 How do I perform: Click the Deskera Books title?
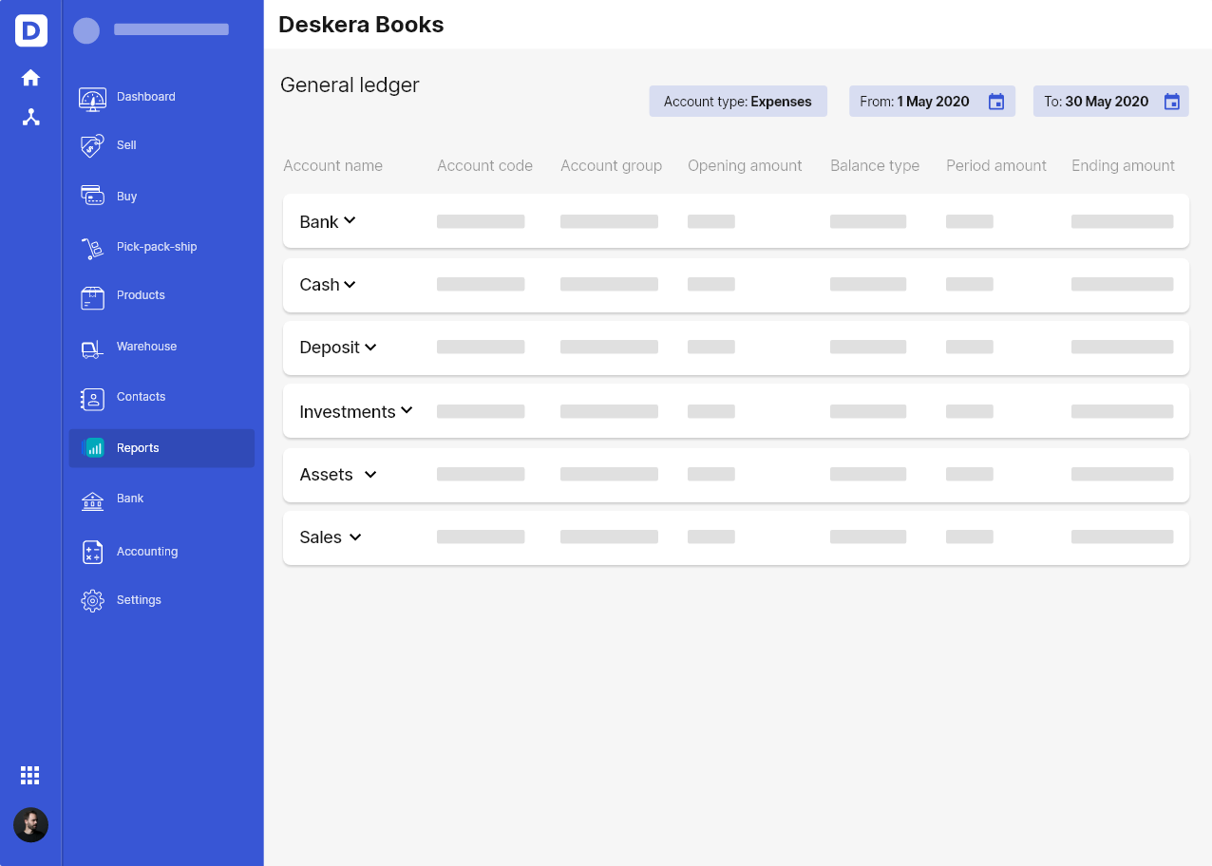[x=361, y=25]
